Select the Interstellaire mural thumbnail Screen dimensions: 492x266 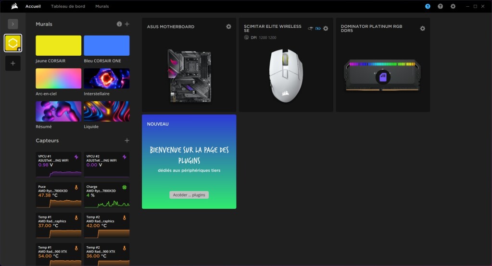click(107, 78)
